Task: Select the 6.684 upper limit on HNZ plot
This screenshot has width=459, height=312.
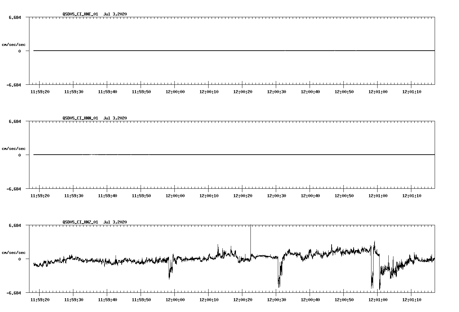Action: click(x=15, y=225)
